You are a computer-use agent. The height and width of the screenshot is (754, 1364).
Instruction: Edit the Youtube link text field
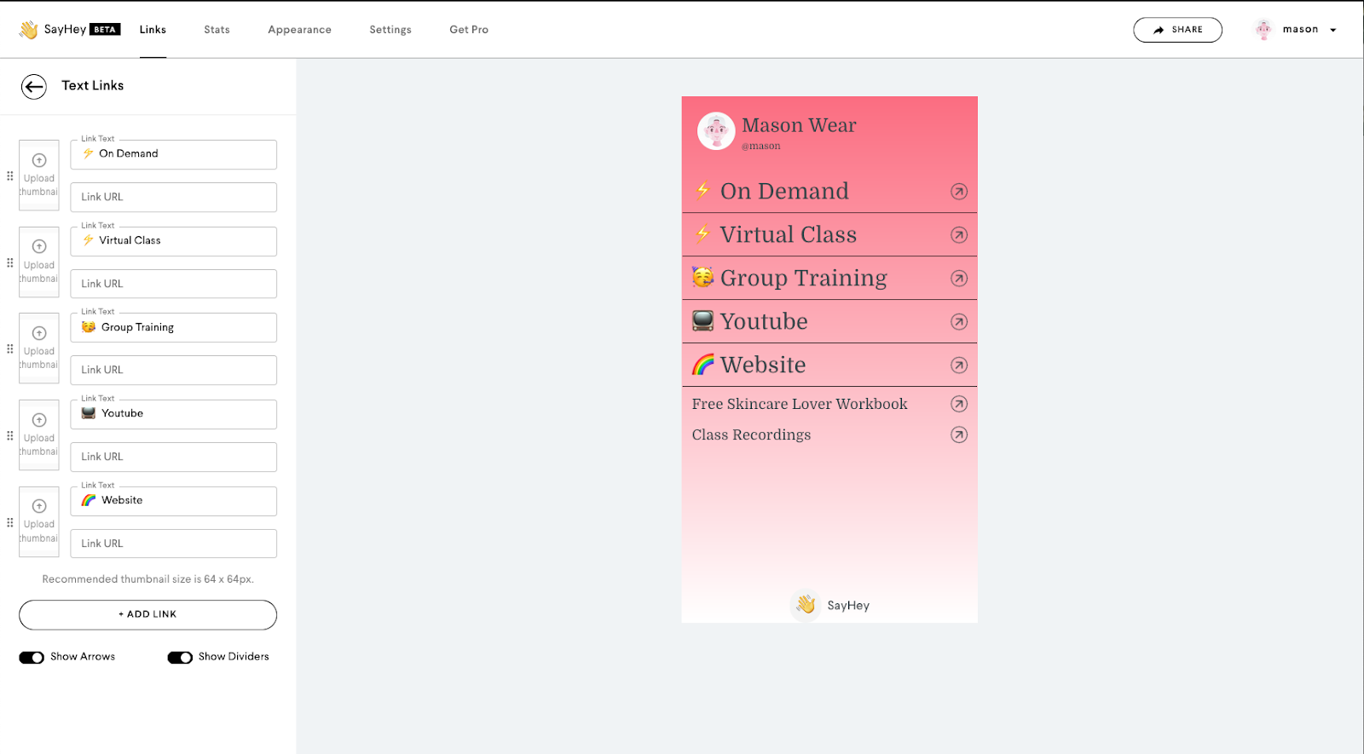[173, 414]
